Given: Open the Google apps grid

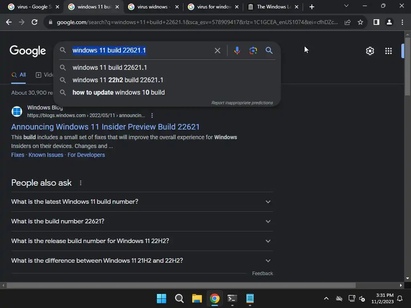Looking at the screenshot, I should coord(389,51).
